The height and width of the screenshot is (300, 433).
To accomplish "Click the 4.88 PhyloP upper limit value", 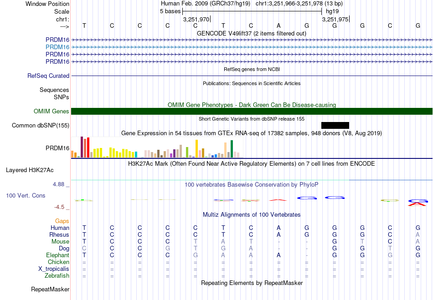I will click(58, 184).
